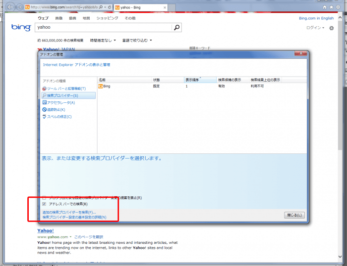Click the page scrollbar down arrow
The height and width of the screenshot is (266, 347).
340,257
